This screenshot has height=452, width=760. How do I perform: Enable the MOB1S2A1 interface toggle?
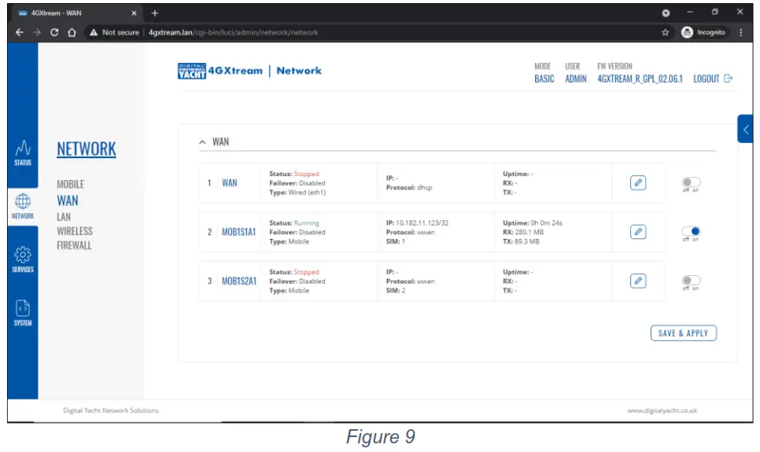[691, 280]
